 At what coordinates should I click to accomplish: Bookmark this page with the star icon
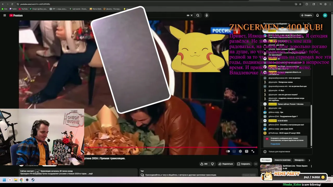(300, 4)
